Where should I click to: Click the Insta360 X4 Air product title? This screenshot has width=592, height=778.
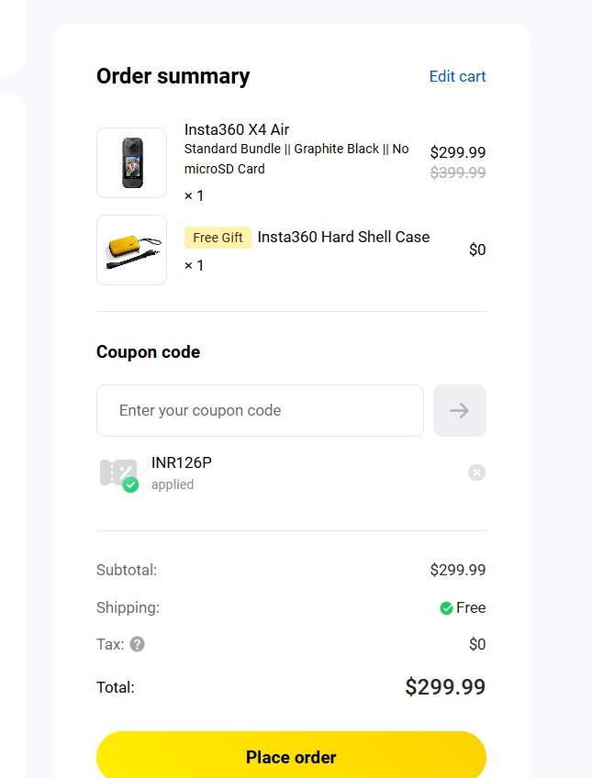237,129
